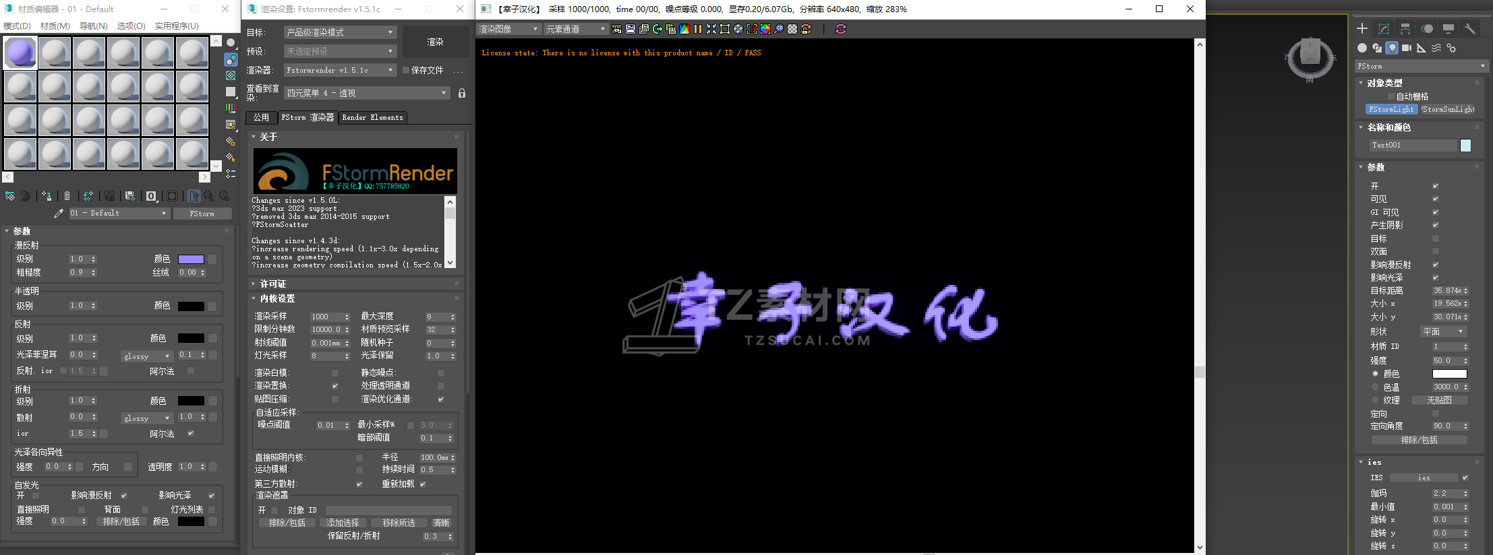Toggle the 渲染置换 checkbox
Image resolution: width=1493 pixels, height=555 pixels.
[335, 386]
